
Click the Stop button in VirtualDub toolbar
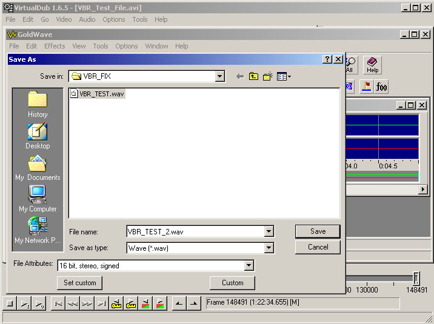[x=10, y=304]
